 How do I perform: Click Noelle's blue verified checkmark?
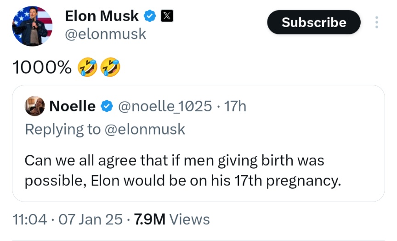click(x=107, y=106)
